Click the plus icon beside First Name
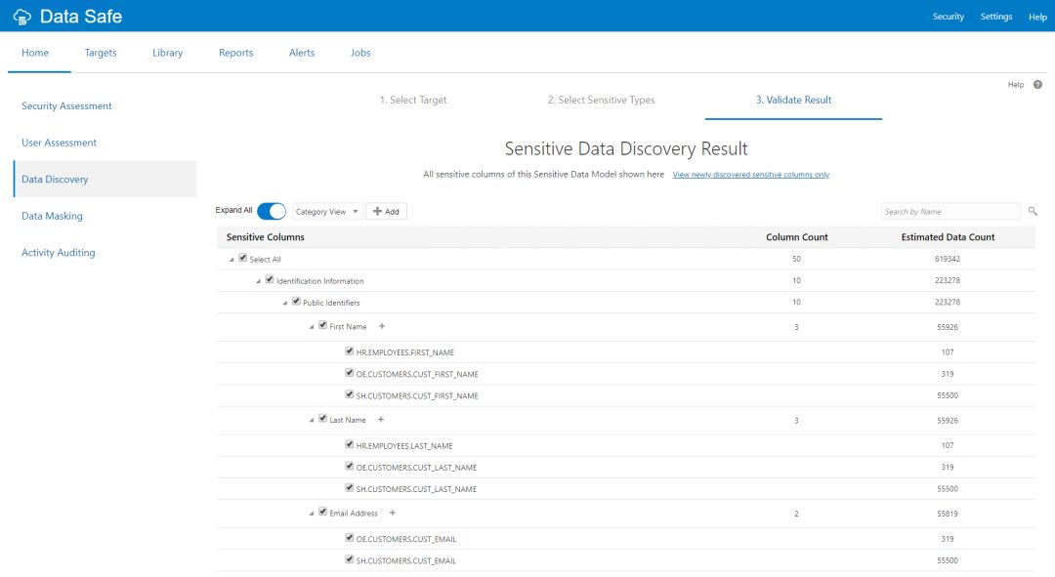Viewport: 1055px width, 577px height. [x=382, y=326]
